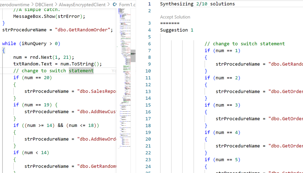This screenshot has height=173, width=303.
Task: Click the chevron right after DBClient breadcrumb
Action: pyautogui.click(x=56, y=4)
